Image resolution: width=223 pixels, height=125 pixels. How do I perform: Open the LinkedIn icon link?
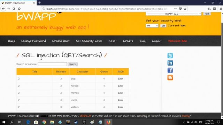click(170, 63)
